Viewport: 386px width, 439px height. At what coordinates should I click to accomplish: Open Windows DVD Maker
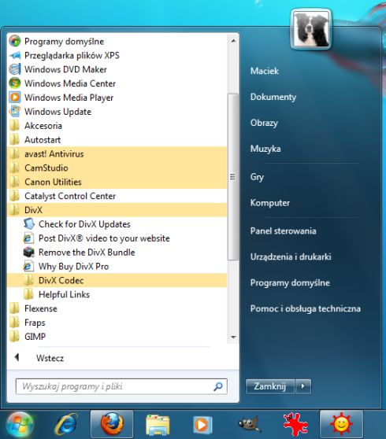(117, 69)
